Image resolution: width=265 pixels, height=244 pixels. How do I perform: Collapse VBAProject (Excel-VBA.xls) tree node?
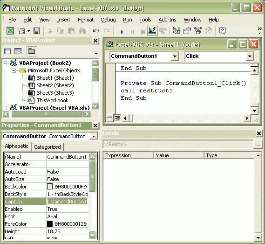pos(5,108)
